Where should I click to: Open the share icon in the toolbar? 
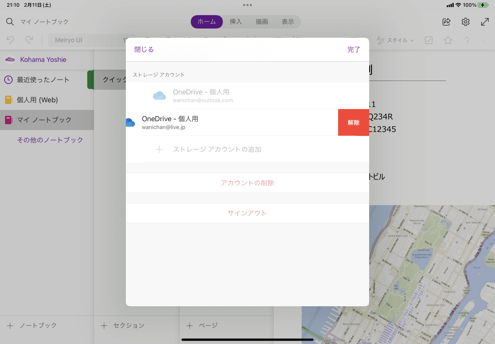[x=446, y=22]
